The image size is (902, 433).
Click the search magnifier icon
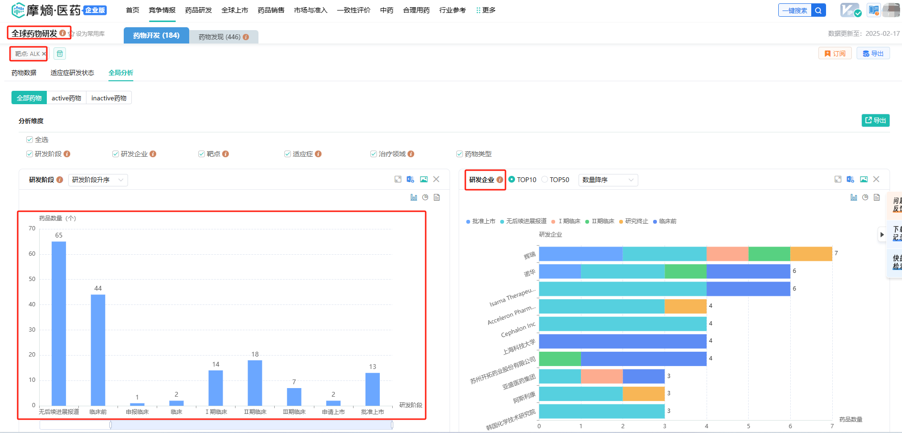tap(818, 10)
